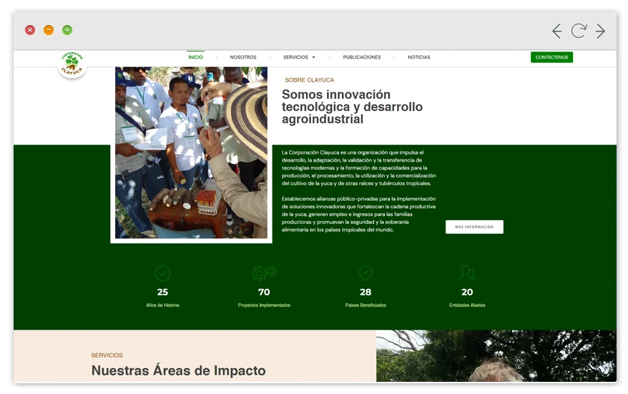Open the Publicaciones menu item
This screenshot has height=394, width=628.
click(362, 57)
